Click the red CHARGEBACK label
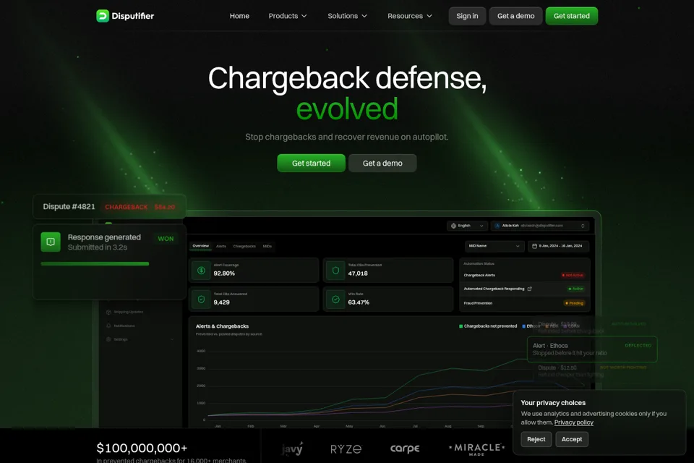Image resolution: width=694 pixels, height=463 pixels. point(126,207)
